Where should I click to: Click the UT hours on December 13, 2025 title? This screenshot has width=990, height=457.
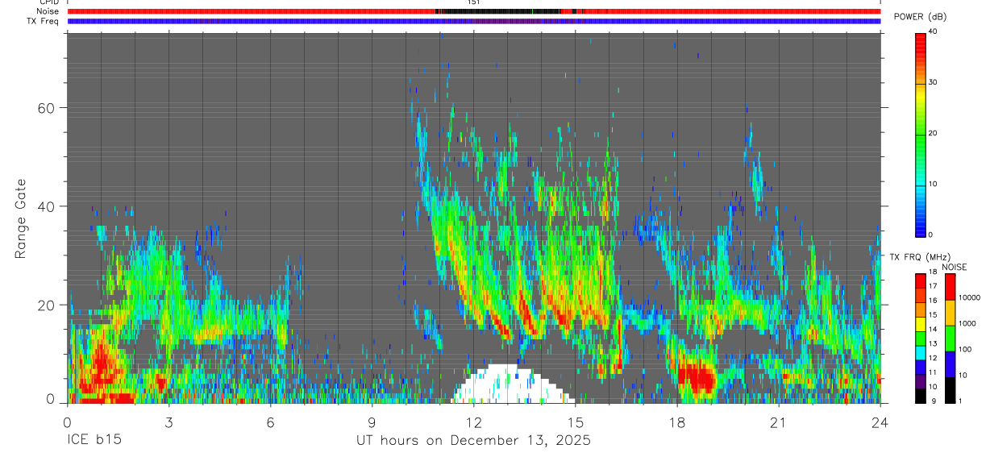coord(474,441)
